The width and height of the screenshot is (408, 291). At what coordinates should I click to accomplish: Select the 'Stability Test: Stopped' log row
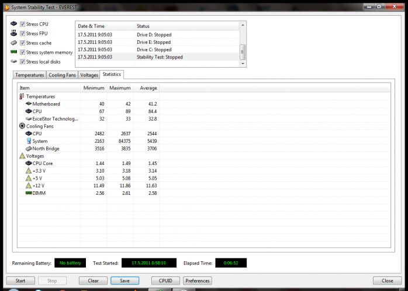click(157, 57)
